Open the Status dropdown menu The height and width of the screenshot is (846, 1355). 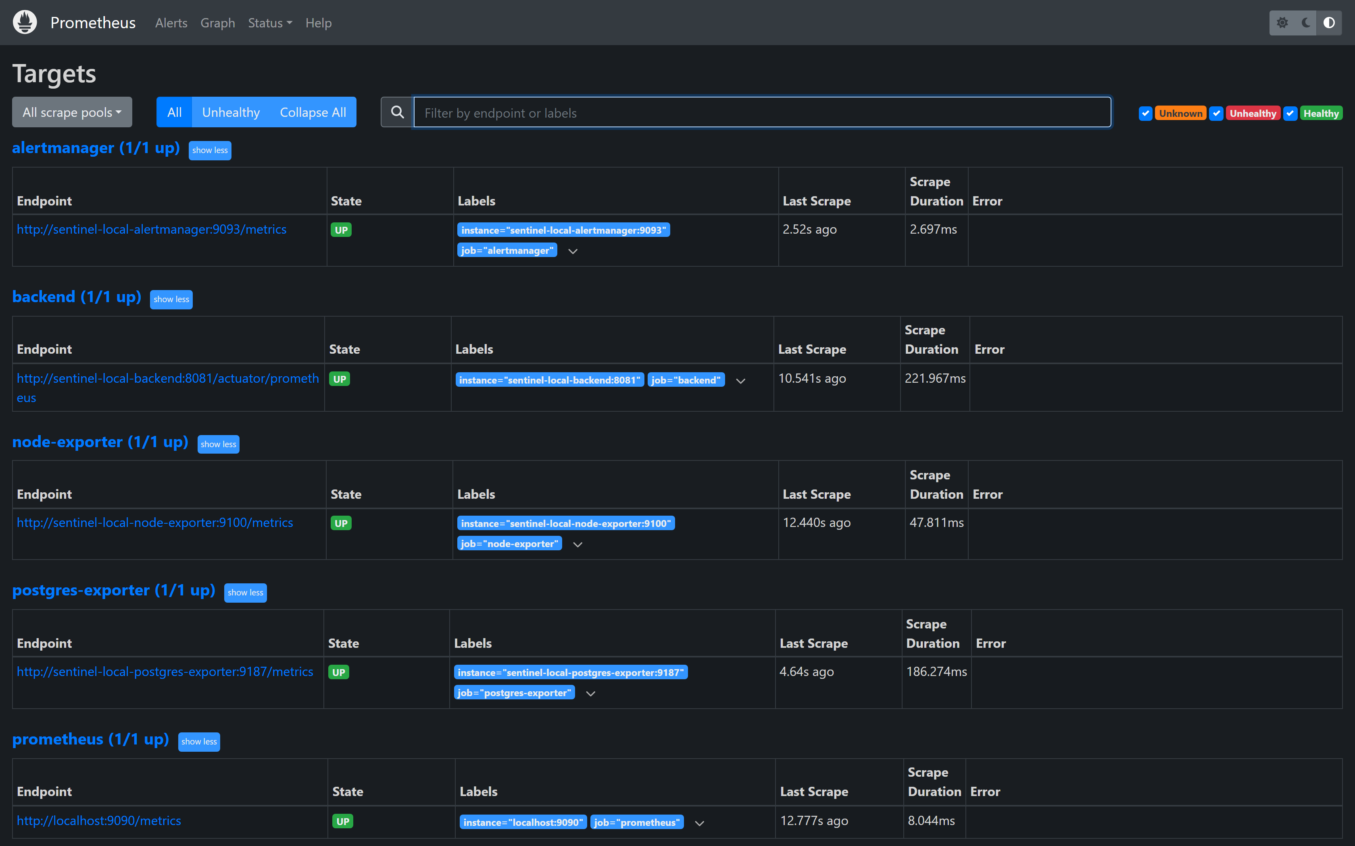click(x=270, y=23)
